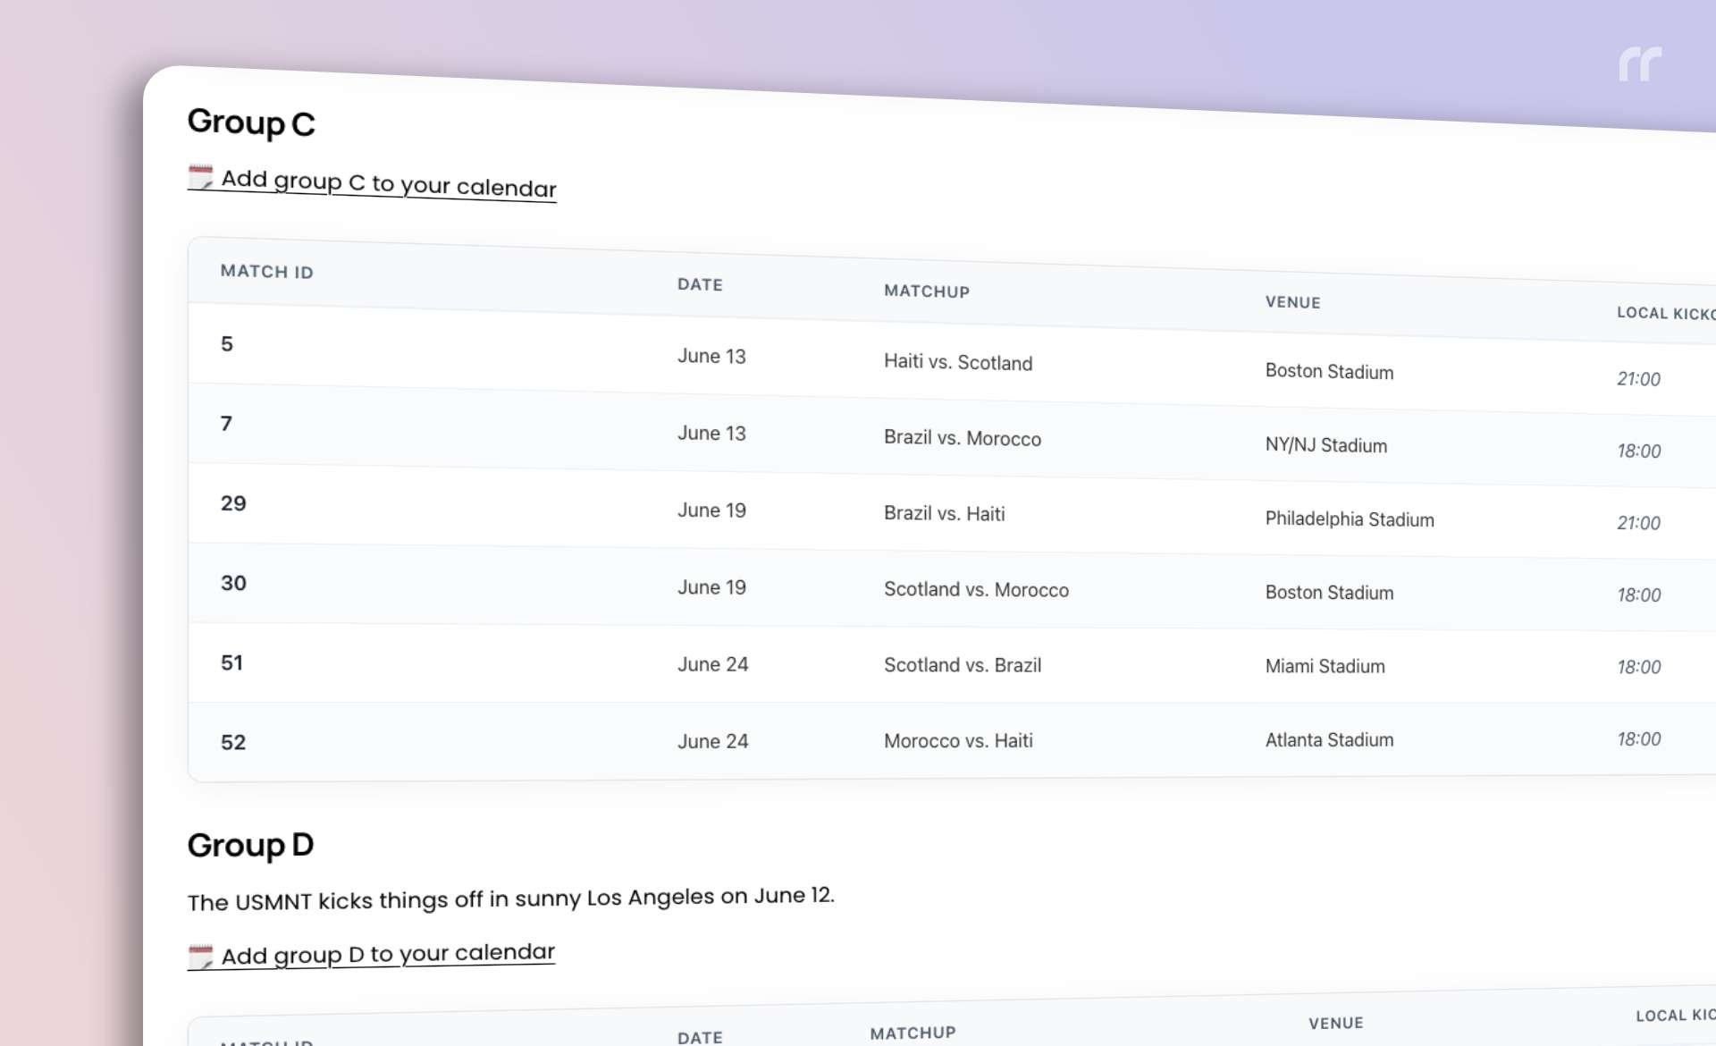Click the Haiti vs. Scotland matchup
Image resolution: width=1716 pixels, height=1046 pixels.
pyautogui.click(x=958, y=362)
